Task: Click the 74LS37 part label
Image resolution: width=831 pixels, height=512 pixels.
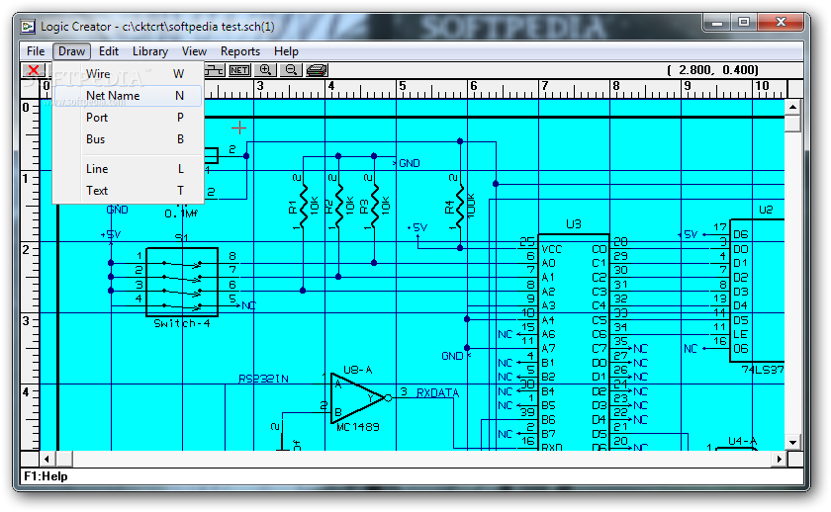Action: coord(763,370)
